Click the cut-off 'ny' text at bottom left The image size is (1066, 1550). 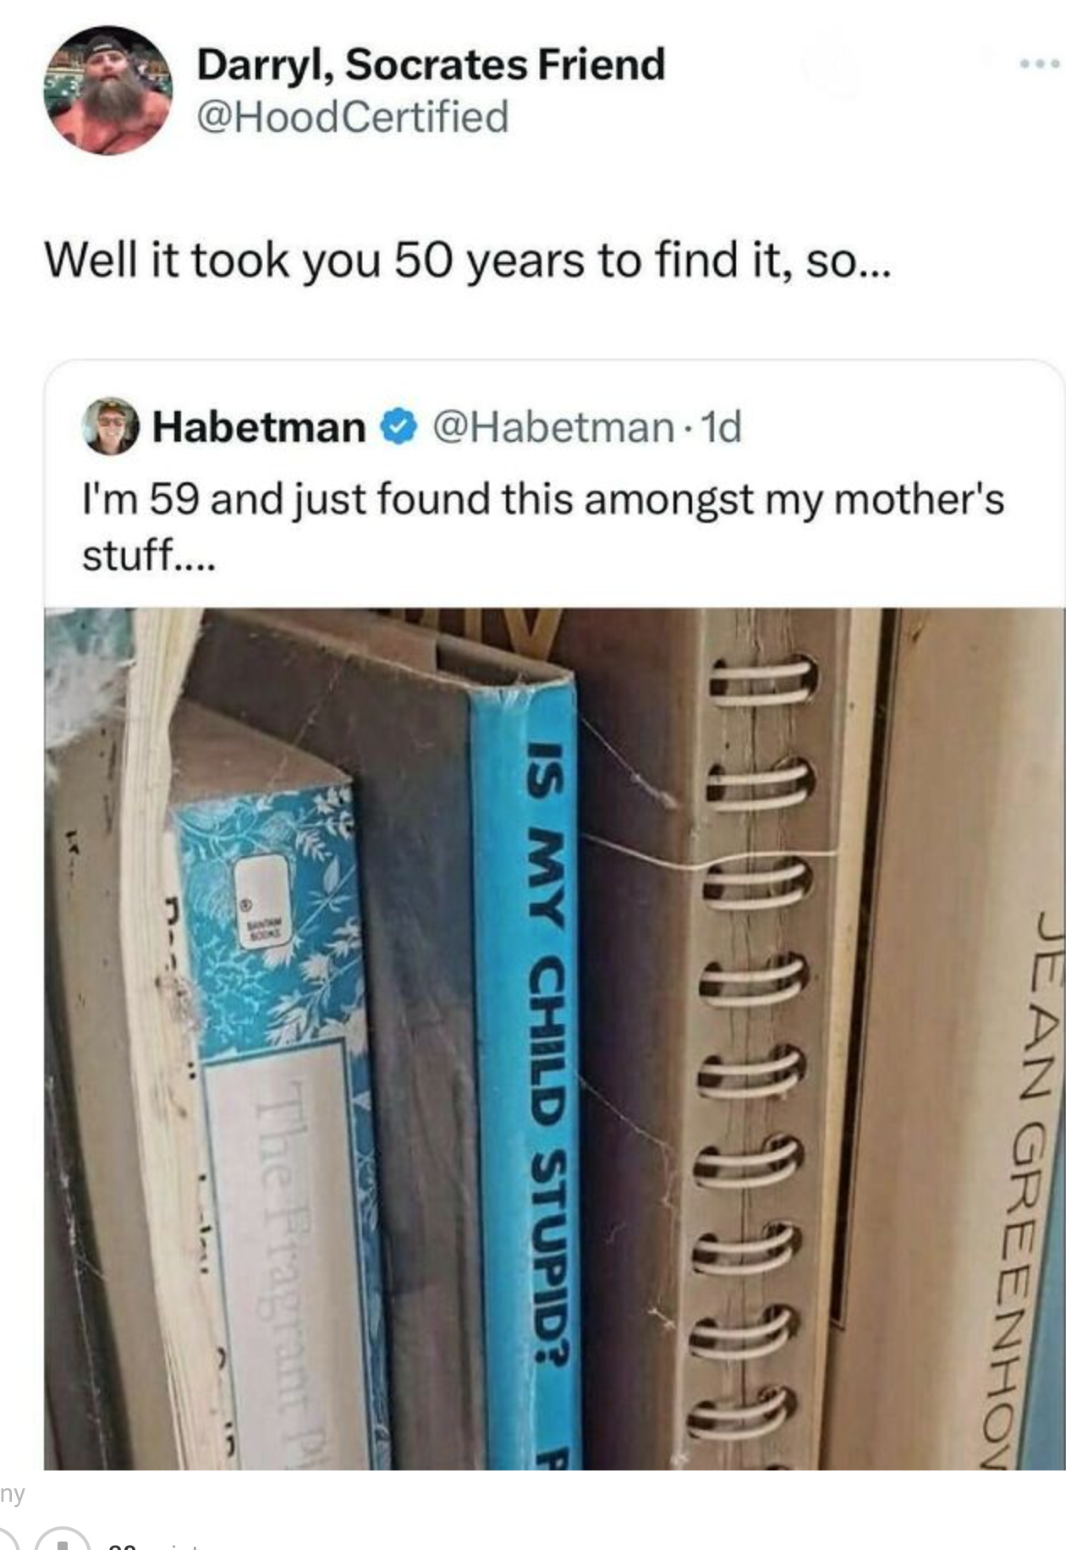click(12, 1494)
